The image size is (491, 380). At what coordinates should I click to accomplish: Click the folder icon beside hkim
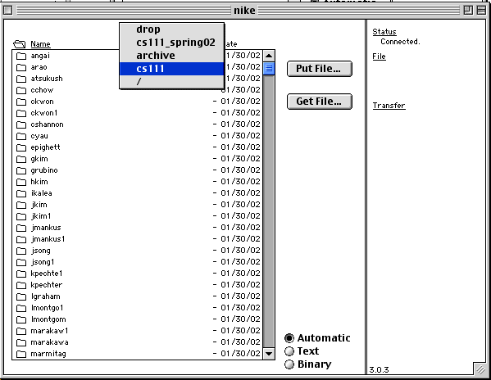point(21,182)
